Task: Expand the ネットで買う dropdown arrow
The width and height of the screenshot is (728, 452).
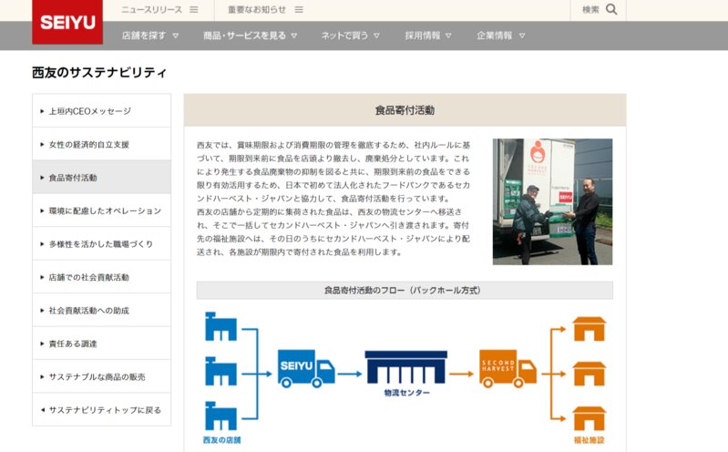Action: (x=376, y=36)
